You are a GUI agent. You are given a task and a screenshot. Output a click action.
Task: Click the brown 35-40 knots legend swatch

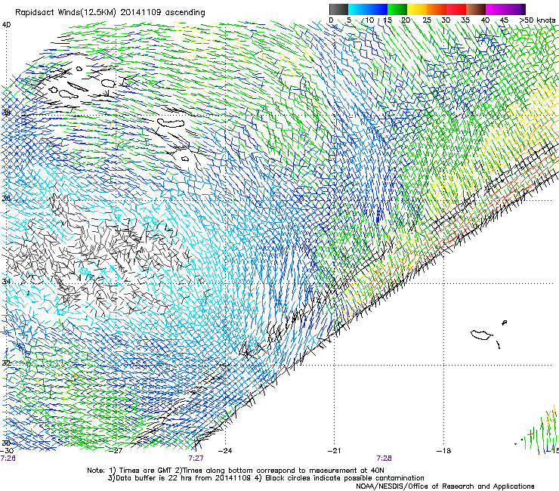pyautogui.click(x=476, y=9)
